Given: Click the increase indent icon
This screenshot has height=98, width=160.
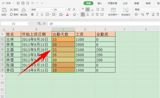Looking at the screenshot, I should (103, 10).
